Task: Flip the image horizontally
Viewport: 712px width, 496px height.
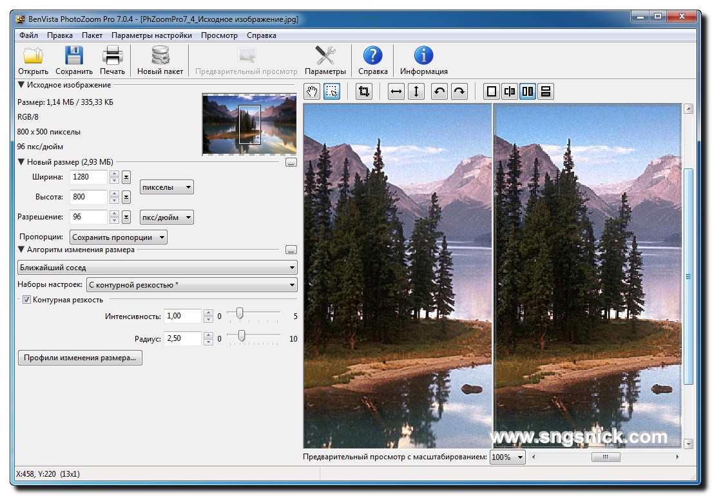Action: (396, 91)
